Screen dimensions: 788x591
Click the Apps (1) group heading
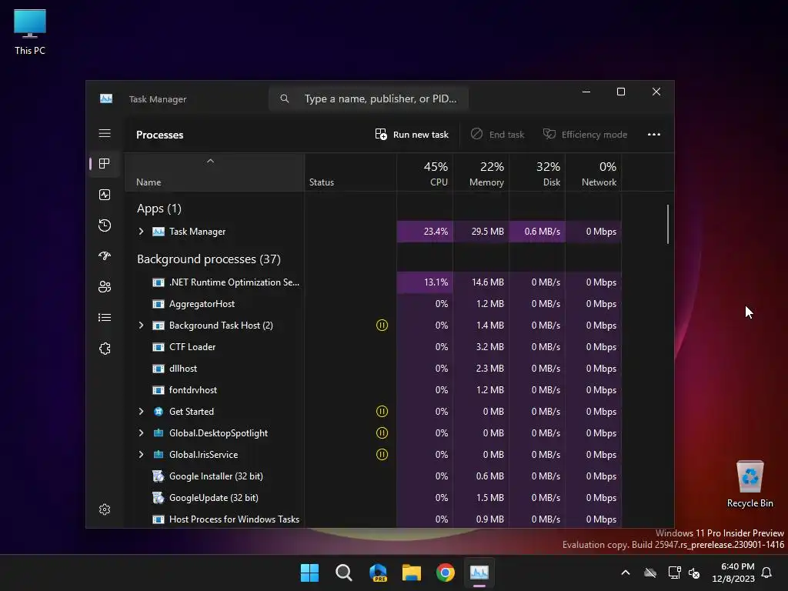click(159, 209)
